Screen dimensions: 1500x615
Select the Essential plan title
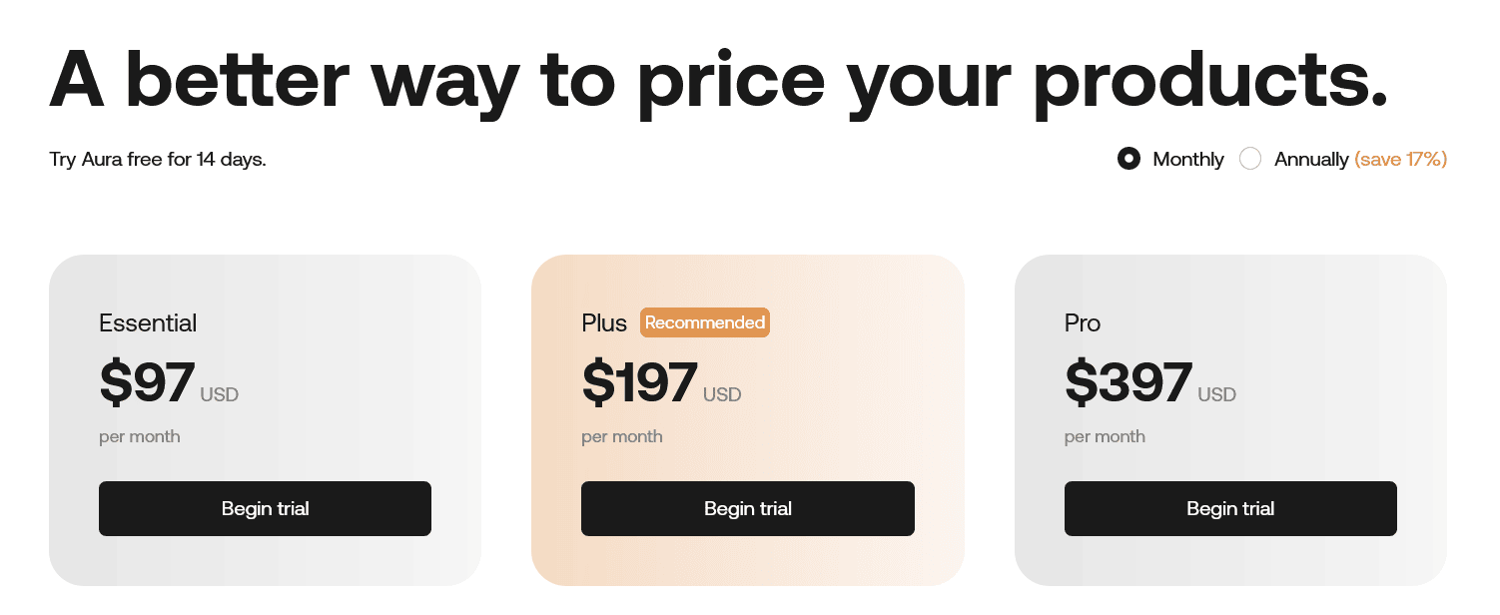click(147, 322)
